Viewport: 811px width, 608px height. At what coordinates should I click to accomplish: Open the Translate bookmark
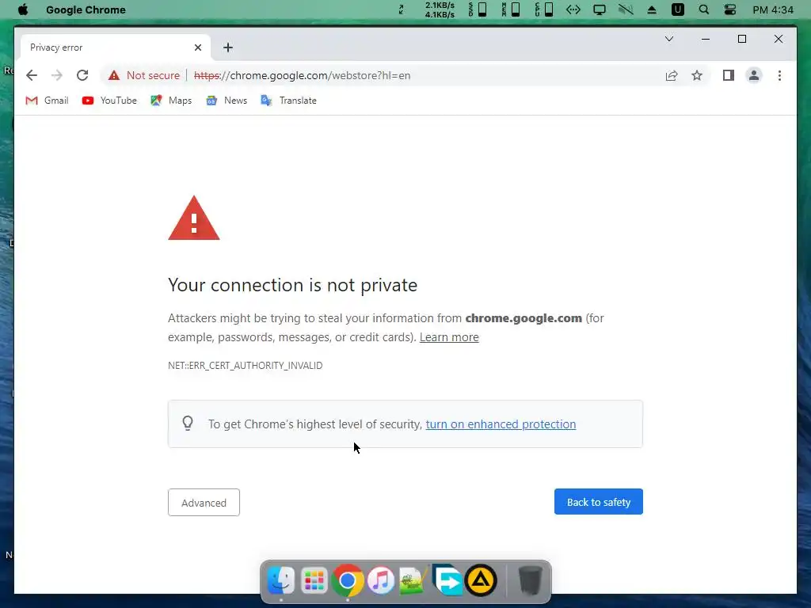(x=288, y=101)
